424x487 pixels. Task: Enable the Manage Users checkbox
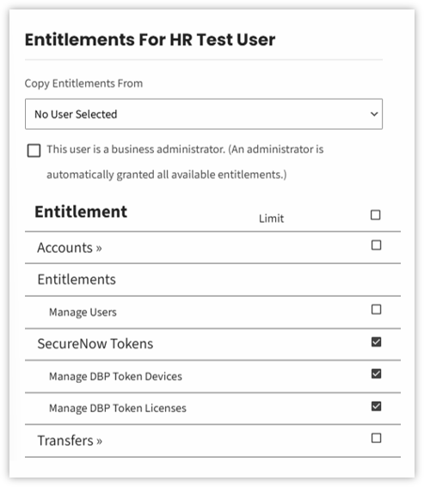(376, 310)
